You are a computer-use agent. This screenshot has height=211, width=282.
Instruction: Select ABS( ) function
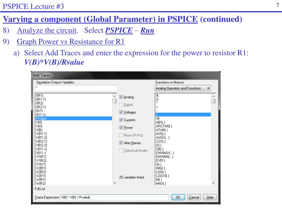161,122
